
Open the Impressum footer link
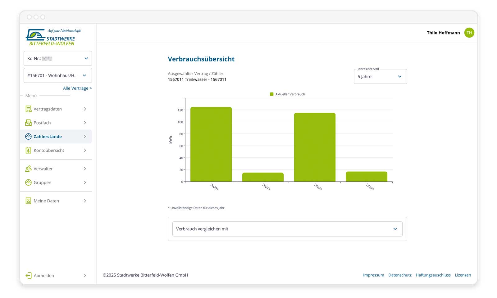[x=373, y=275]
